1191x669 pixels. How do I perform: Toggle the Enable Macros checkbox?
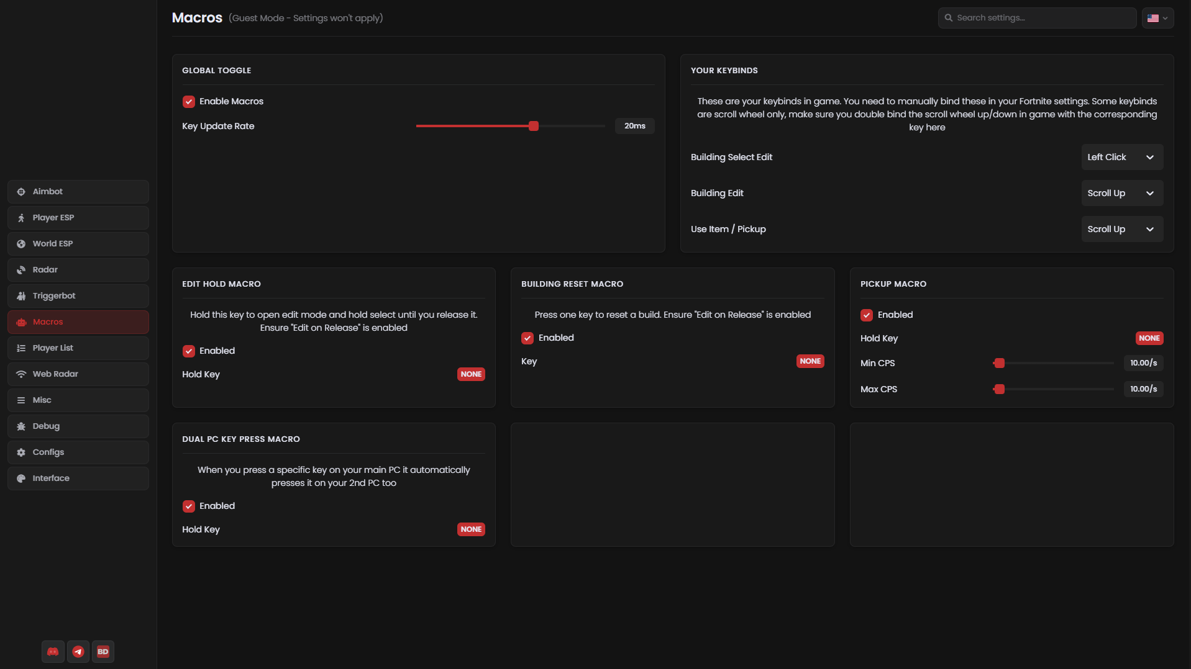click(x=189, y=102)
